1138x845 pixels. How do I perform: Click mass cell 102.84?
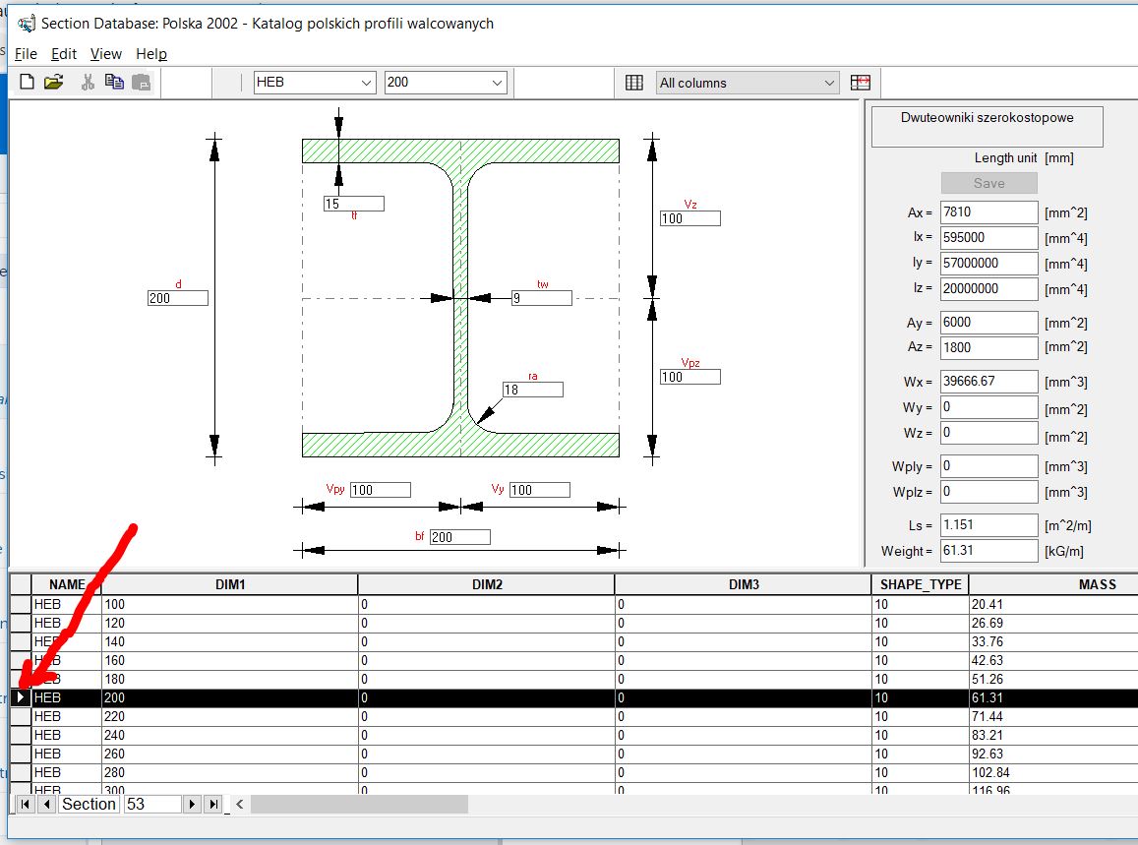(1053, 772)
